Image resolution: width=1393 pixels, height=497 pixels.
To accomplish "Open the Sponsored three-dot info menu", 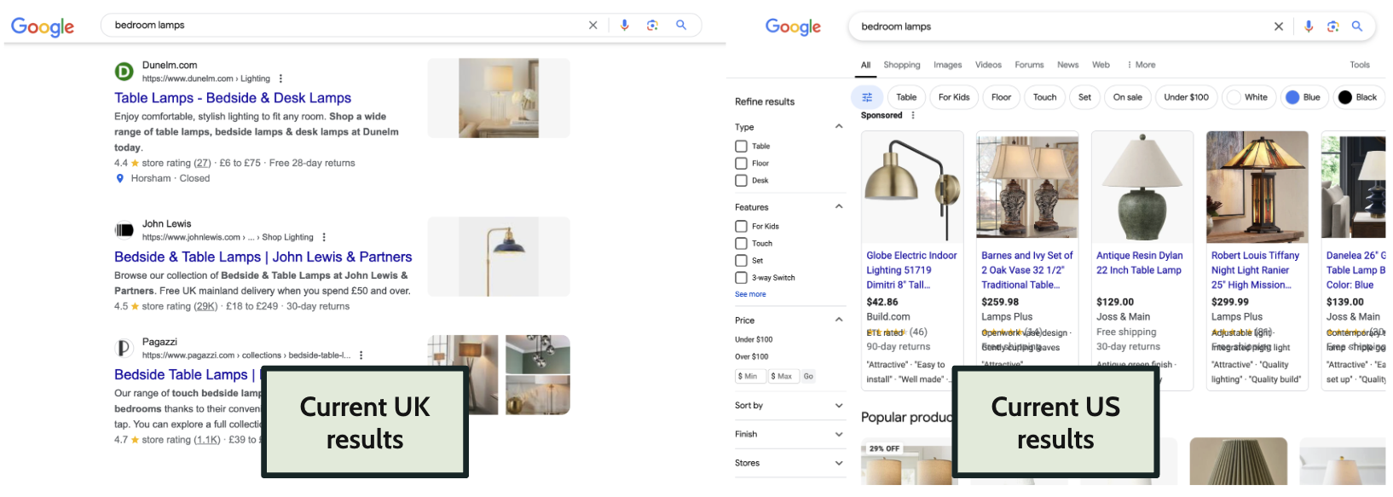I will [913, 115].
